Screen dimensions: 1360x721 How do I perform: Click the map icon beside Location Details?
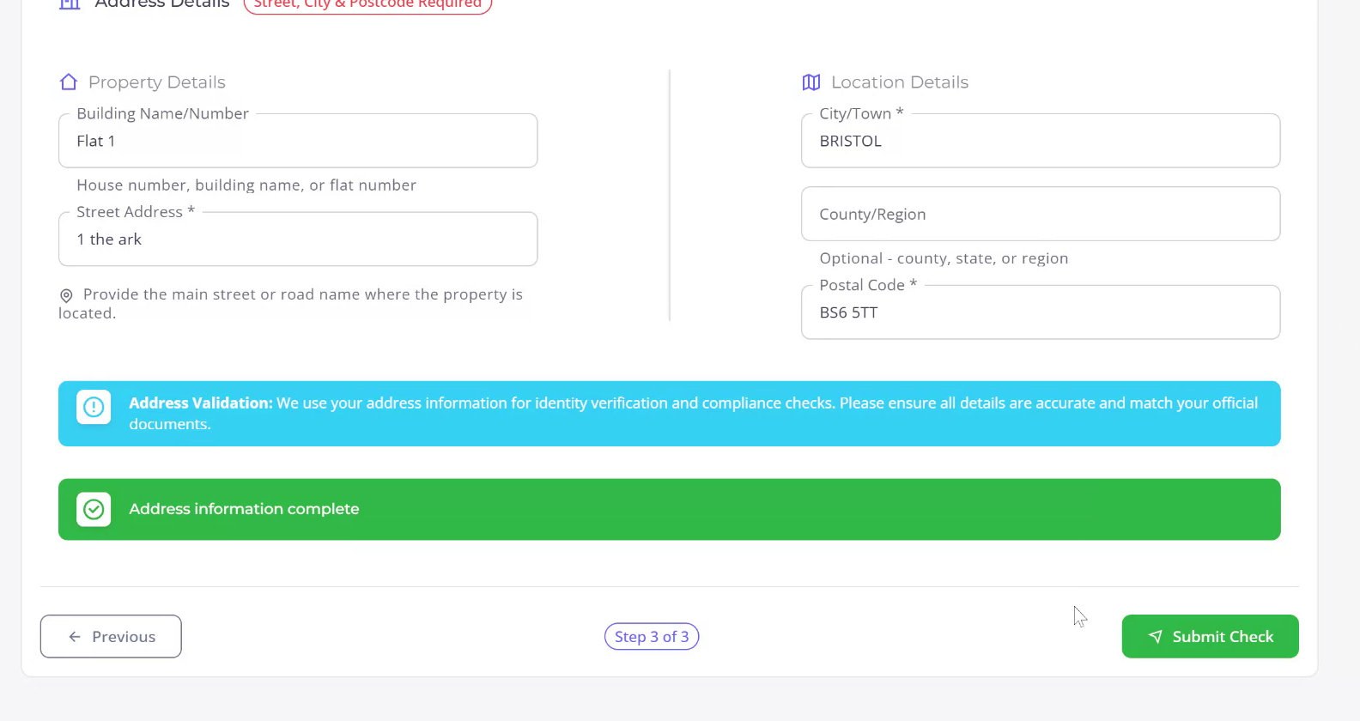(811, 82)
